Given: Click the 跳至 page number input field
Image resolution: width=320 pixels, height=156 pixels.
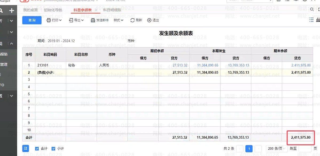Looking at the screenshot, I should pyautogui.click(x=305, y=149).
